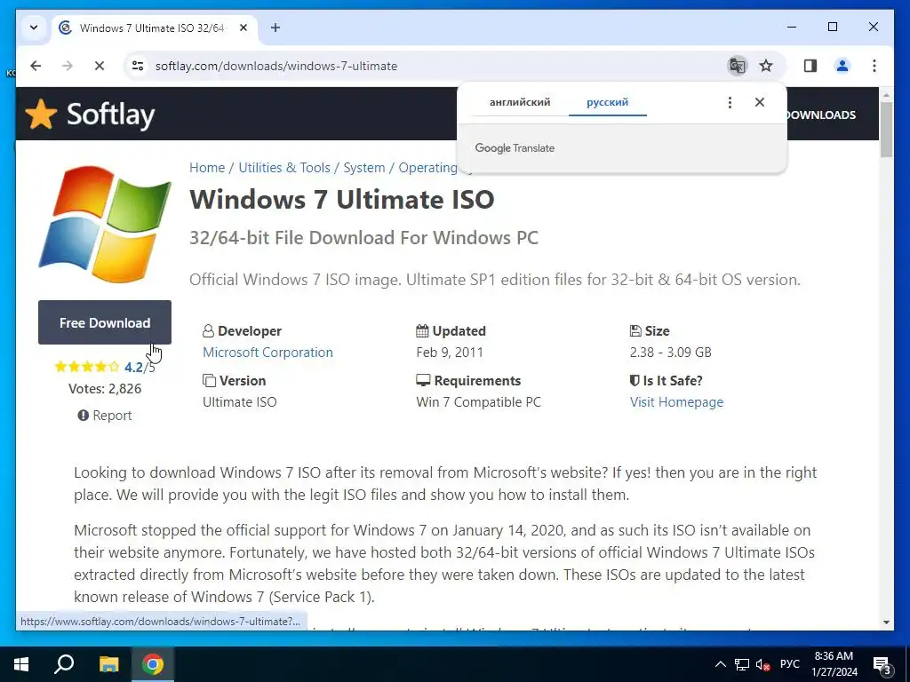Open File Explorer from the taskbar
The image size is (910, 682).
(x=108, y=664)
